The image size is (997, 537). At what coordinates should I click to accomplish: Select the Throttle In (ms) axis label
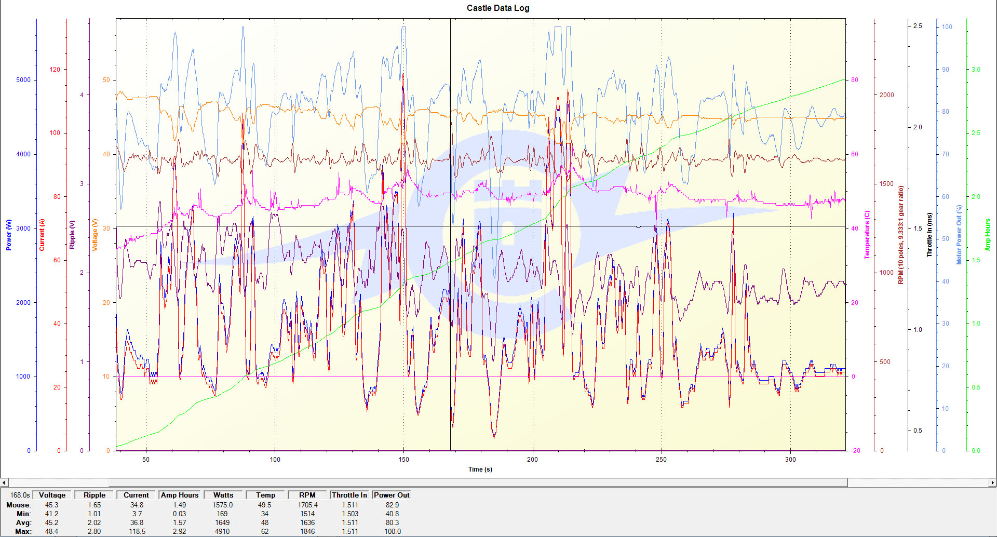coord(929,235)
